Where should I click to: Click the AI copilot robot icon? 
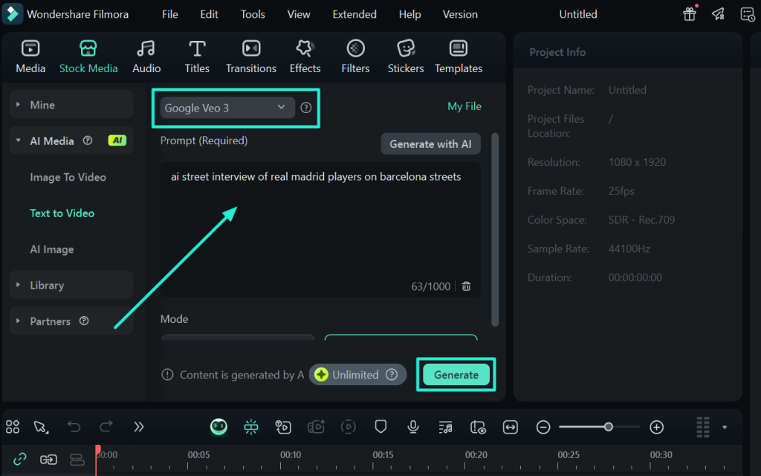(218, 427)
